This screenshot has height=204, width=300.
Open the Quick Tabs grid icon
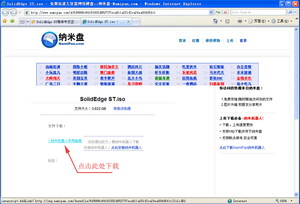(x=22, y=22)
